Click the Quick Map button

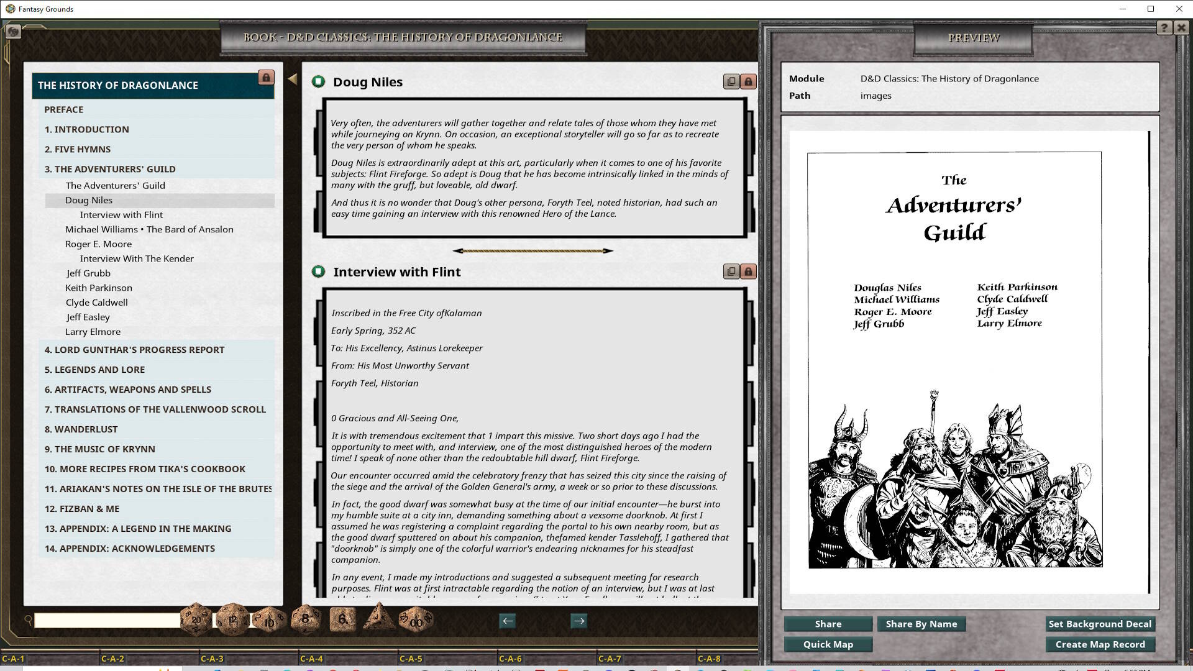(828, 644)
